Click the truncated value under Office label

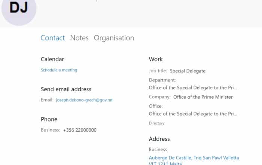tap(193, 114)
